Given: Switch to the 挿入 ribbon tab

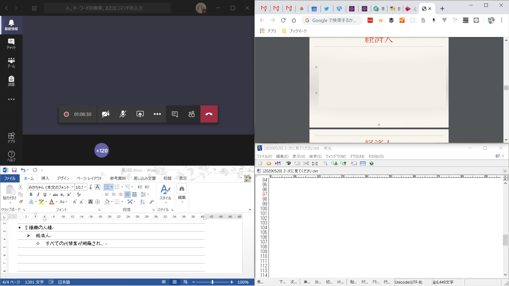Looking at the screenshot, I should (x=45, y=178).
